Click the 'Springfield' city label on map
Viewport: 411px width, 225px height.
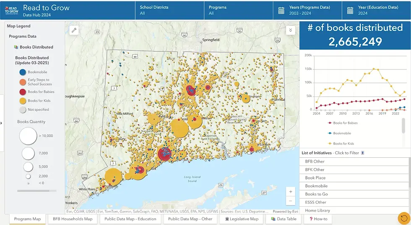click(x=211, y=40)
